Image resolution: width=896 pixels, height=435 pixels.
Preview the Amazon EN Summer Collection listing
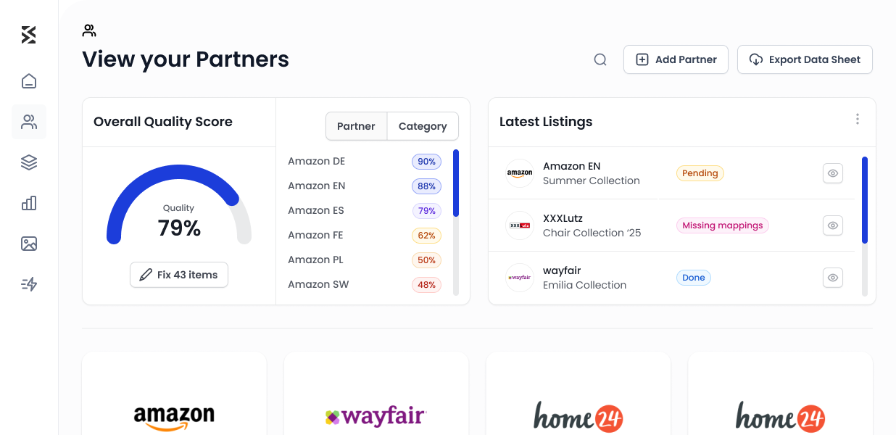coord(832,173)
